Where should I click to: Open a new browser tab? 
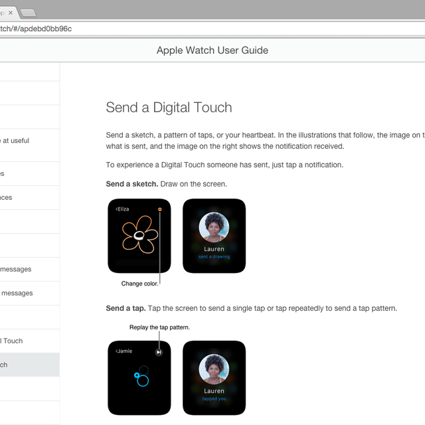tap(28, 13)
